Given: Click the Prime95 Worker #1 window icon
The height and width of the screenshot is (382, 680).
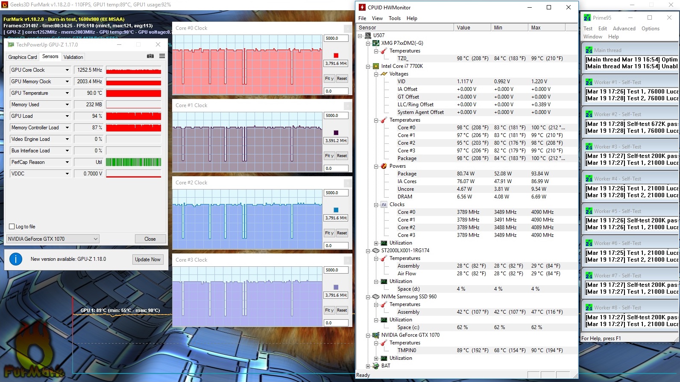Looking at the screenshot, I should click(x=589, y=82).
